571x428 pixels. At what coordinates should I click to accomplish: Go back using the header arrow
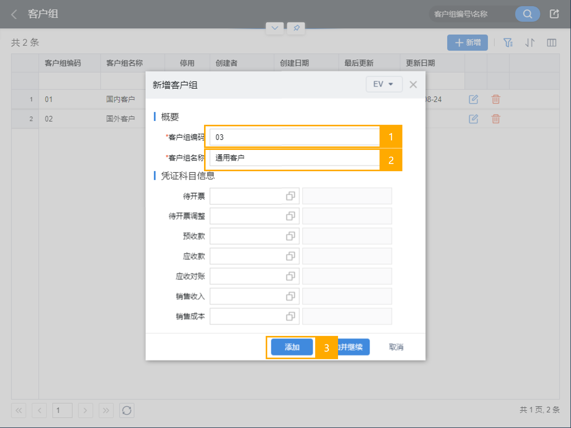pyautogui.click(x=14, y=14)
